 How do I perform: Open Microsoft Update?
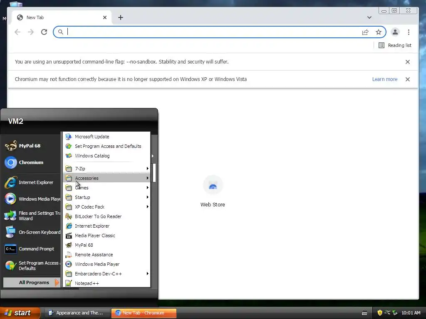(x=106, y=137)
